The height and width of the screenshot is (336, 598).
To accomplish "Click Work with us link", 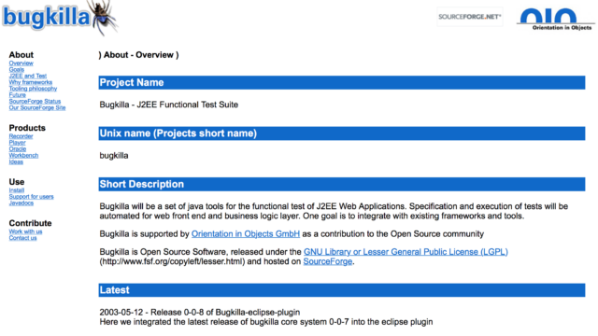I will [x=25, y=231].
